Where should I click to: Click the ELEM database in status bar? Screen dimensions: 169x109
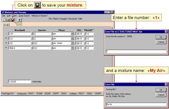(x=48, y=93)
